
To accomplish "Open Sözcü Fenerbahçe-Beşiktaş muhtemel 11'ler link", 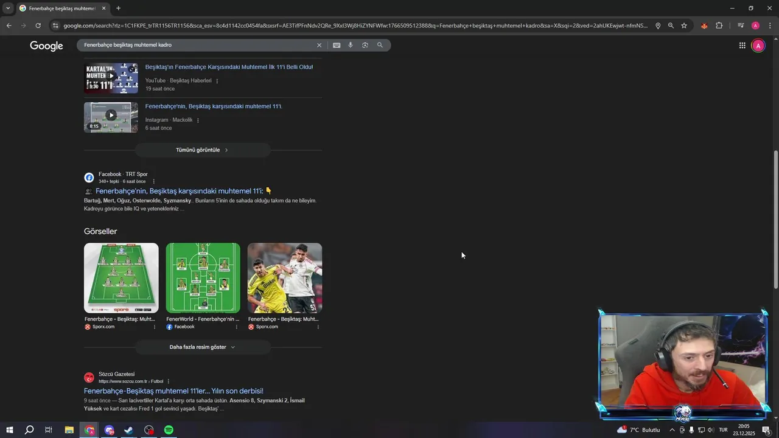I will coord(173,391).
